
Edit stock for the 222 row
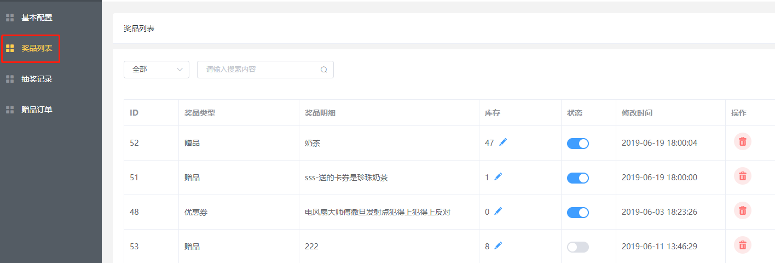[x=498, y=246]
